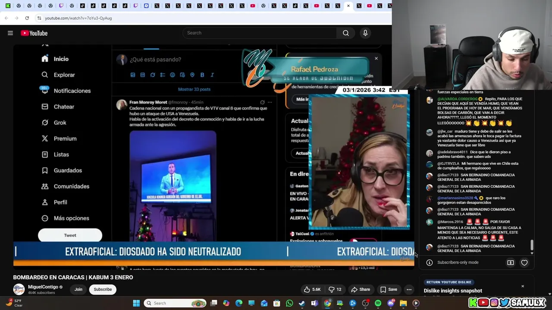
Task: Select @GJTRVZLA's chat message
Action: click(x=478, y=166)
